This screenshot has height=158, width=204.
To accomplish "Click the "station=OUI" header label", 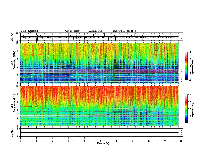I will [x=95, y=31].
